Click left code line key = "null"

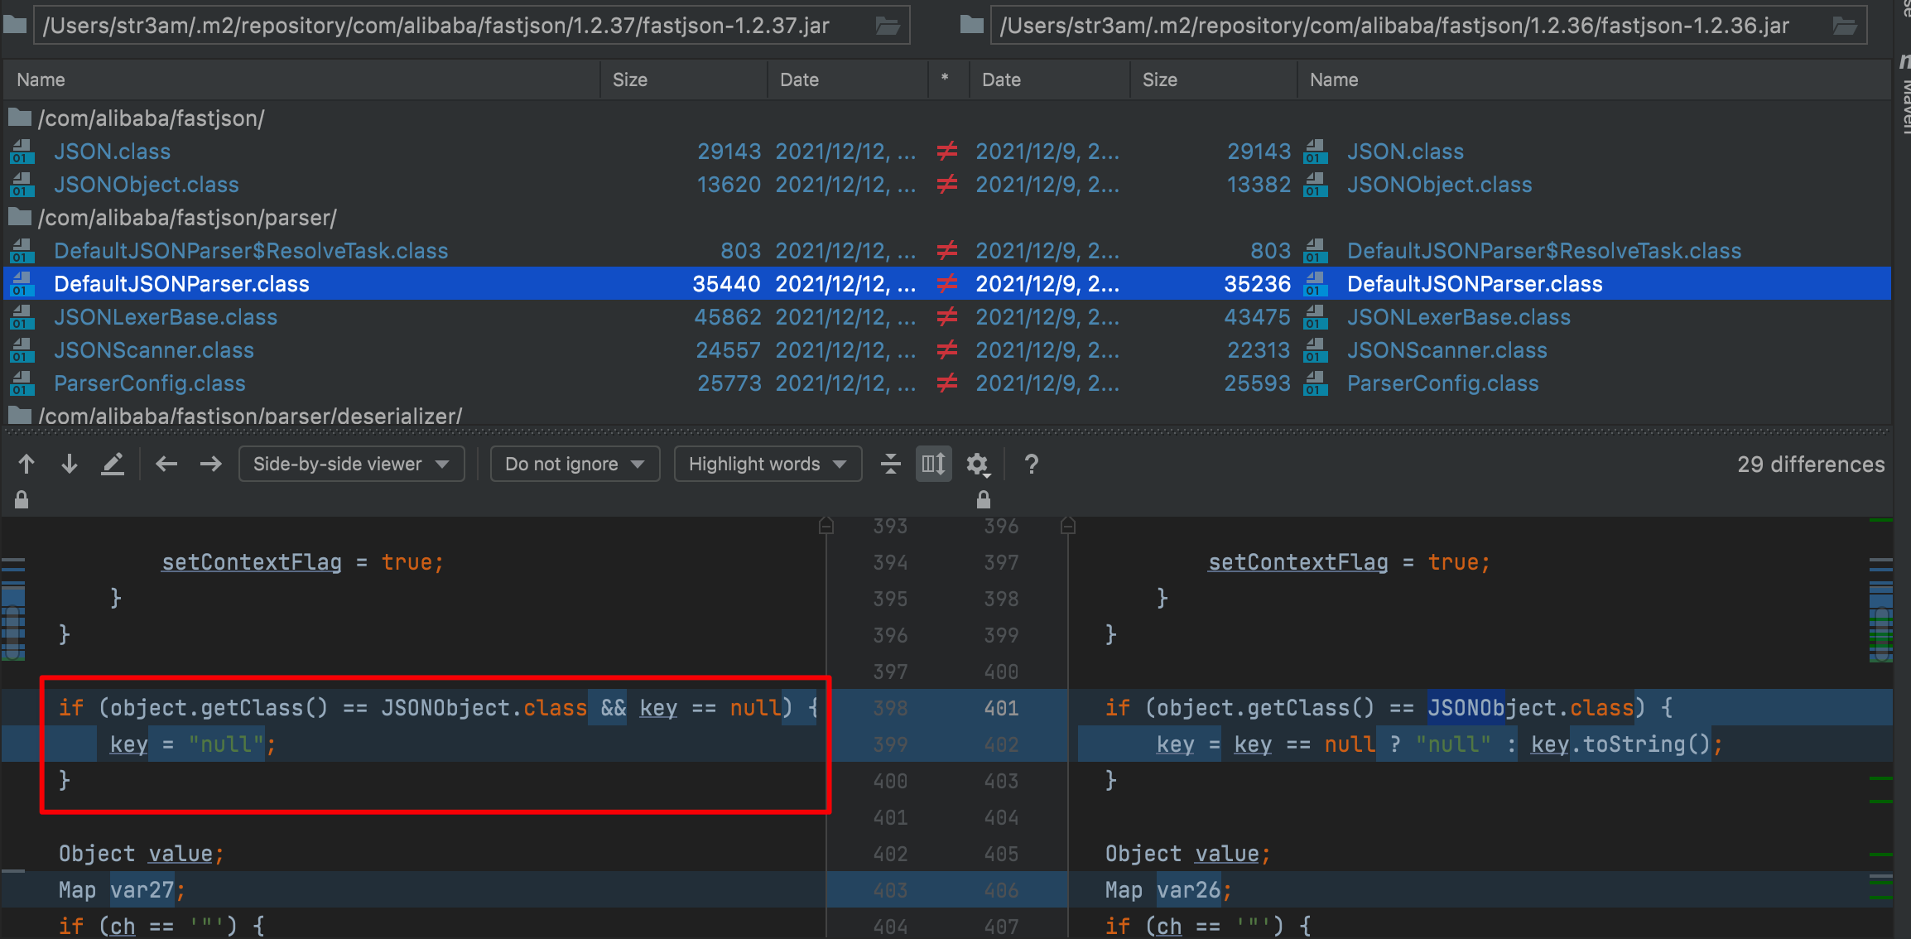point(193,744)
